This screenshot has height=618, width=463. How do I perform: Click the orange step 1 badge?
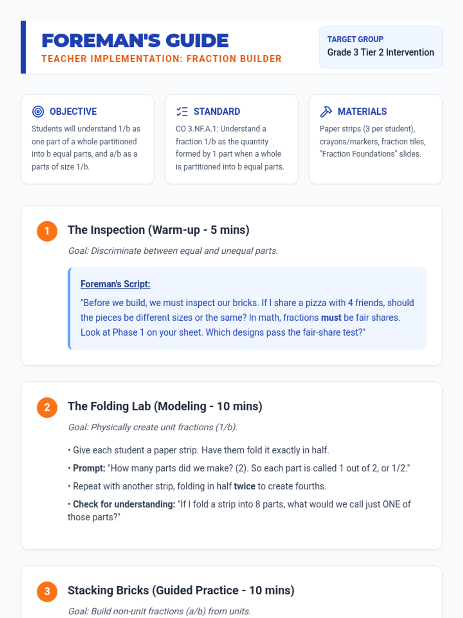[x=47, y=231]
